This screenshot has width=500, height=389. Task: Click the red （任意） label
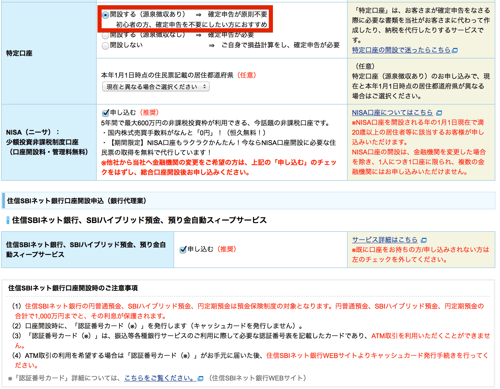pos(246,75)
